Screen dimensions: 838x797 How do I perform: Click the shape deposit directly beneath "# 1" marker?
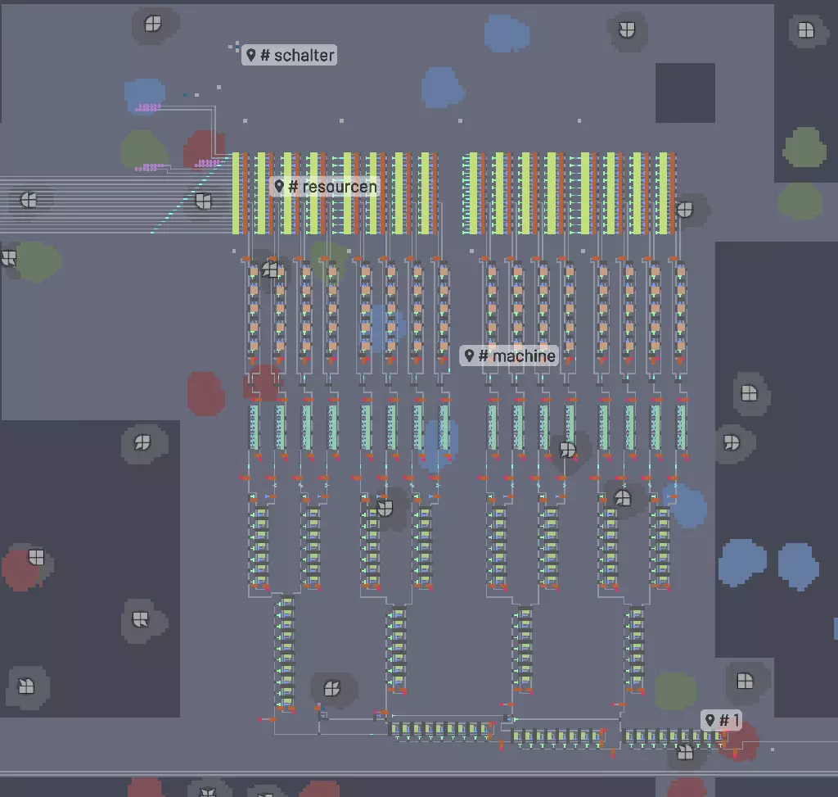pos(686,752)
